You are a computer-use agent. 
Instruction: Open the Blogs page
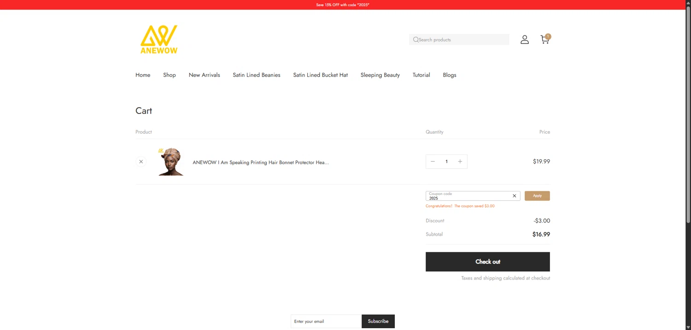(x=450, y=75)
